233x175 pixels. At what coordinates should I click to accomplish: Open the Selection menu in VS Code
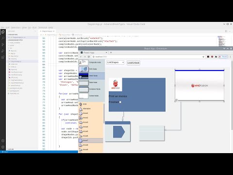click(x=16, y=28)
